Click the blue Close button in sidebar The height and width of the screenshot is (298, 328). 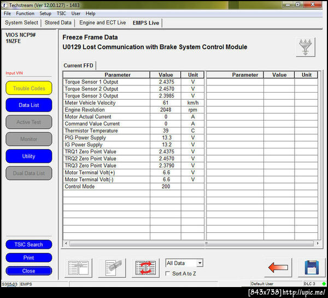click(x=29, y=271)
